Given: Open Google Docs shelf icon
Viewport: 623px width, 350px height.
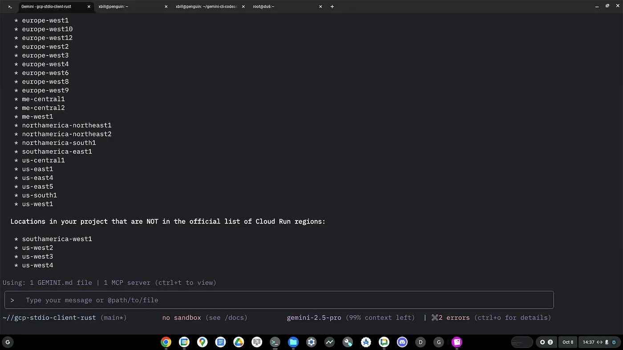Looking at the screenshot, I should tap(220, 342).
